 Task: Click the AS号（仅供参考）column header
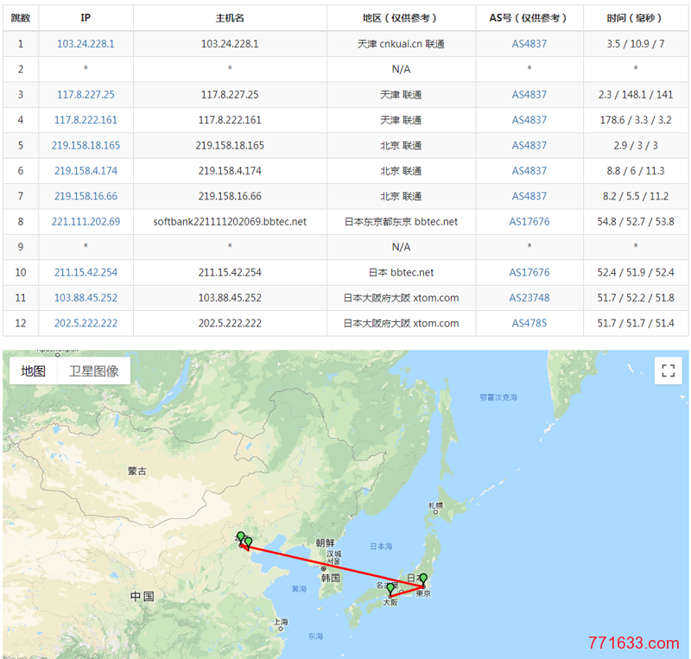tap(529, 18)
